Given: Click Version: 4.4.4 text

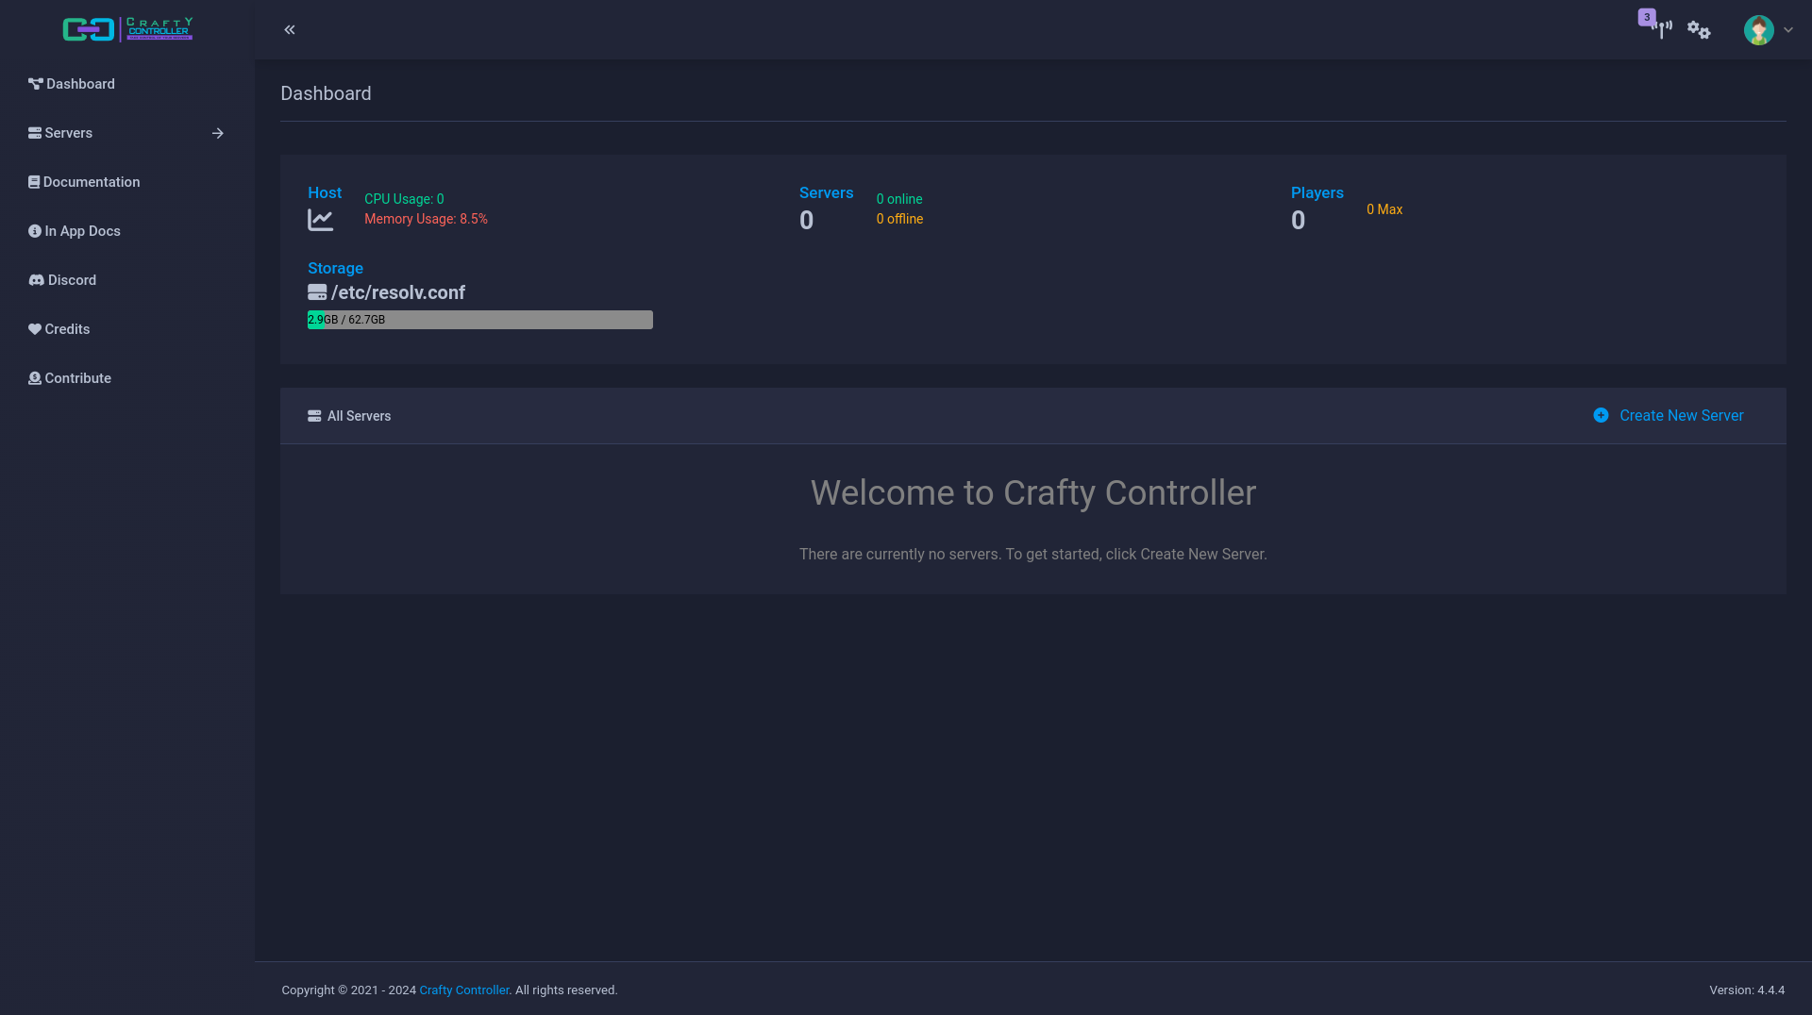Looking at the screenshot, I should click(1747, 990).
